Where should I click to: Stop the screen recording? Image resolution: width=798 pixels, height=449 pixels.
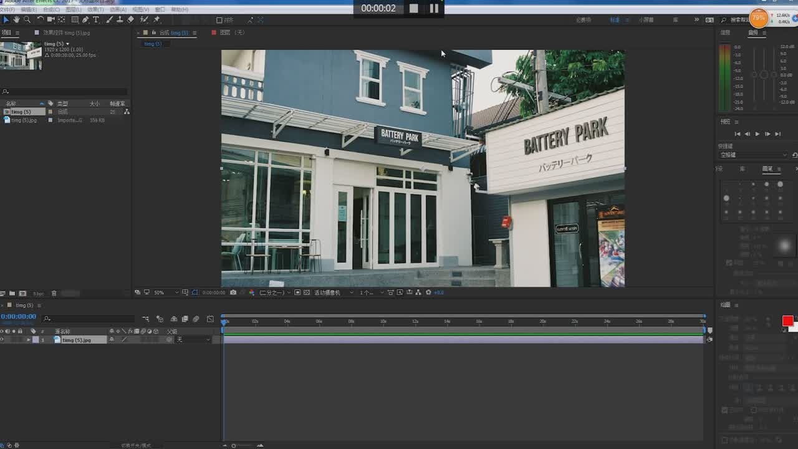click(x=414, y=8)
